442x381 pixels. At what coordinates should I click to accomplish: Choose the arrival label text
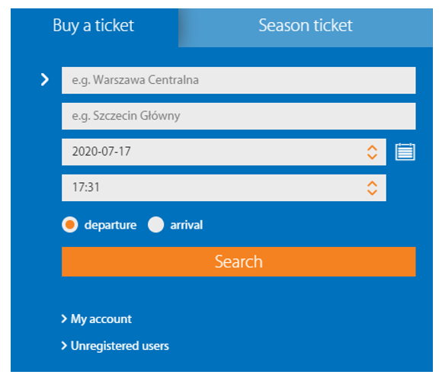pyautogui.click(x=187, y=225)
